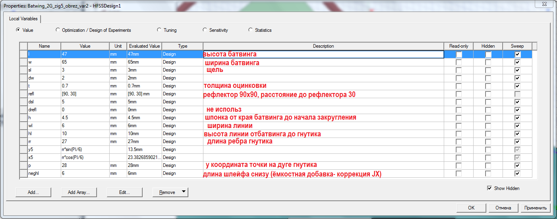557x219 pixels.
Task: Click the Add... button
Action: pyautogui.click(x=33, y=192)
